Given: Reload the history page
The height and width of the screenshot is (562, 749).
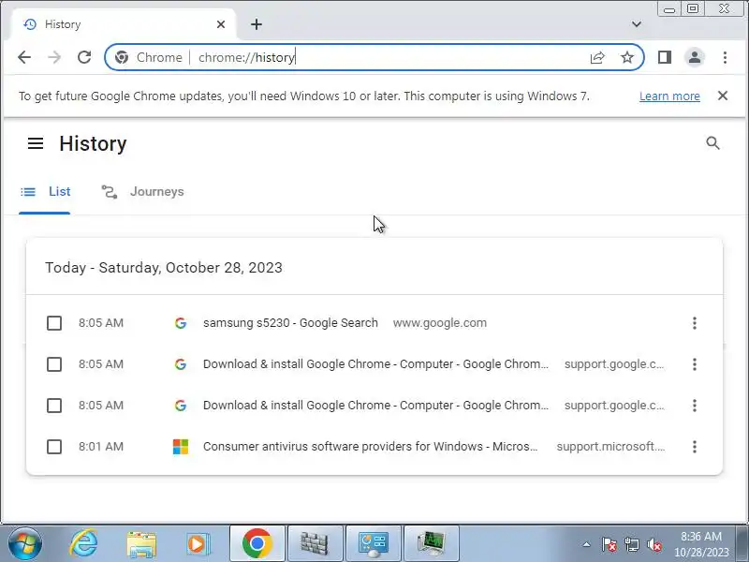Looking at the screenshot, I should [x=84, y=57].
